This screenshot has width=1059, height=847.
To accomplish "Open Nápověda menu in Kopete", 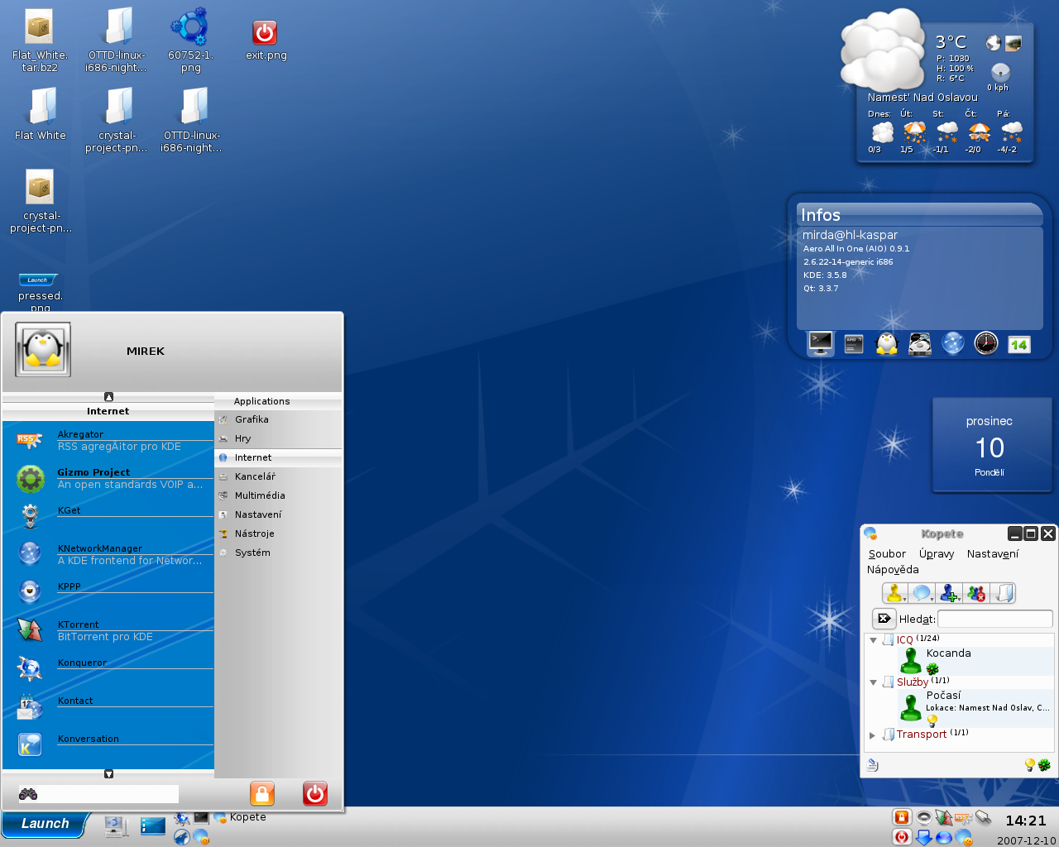I will (x=893, y=570).
